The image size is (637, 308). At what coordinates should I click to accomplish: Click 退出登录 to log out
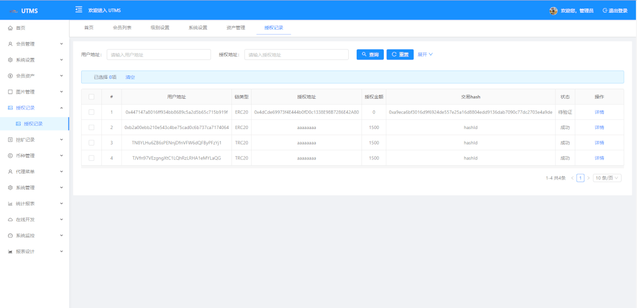(x=615, y=11)
